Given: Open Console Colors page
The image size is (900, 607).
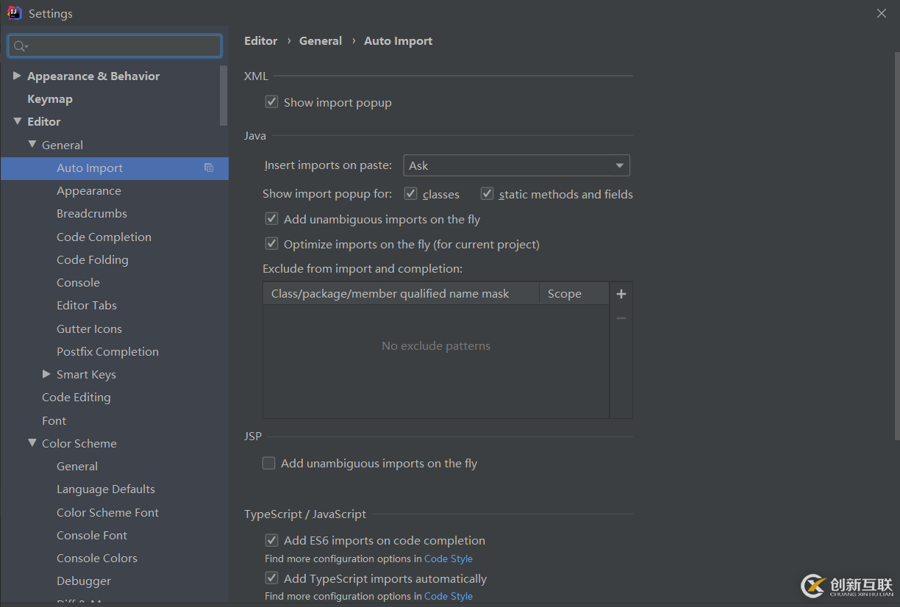Looking at the screenshot, I should 97,558.
